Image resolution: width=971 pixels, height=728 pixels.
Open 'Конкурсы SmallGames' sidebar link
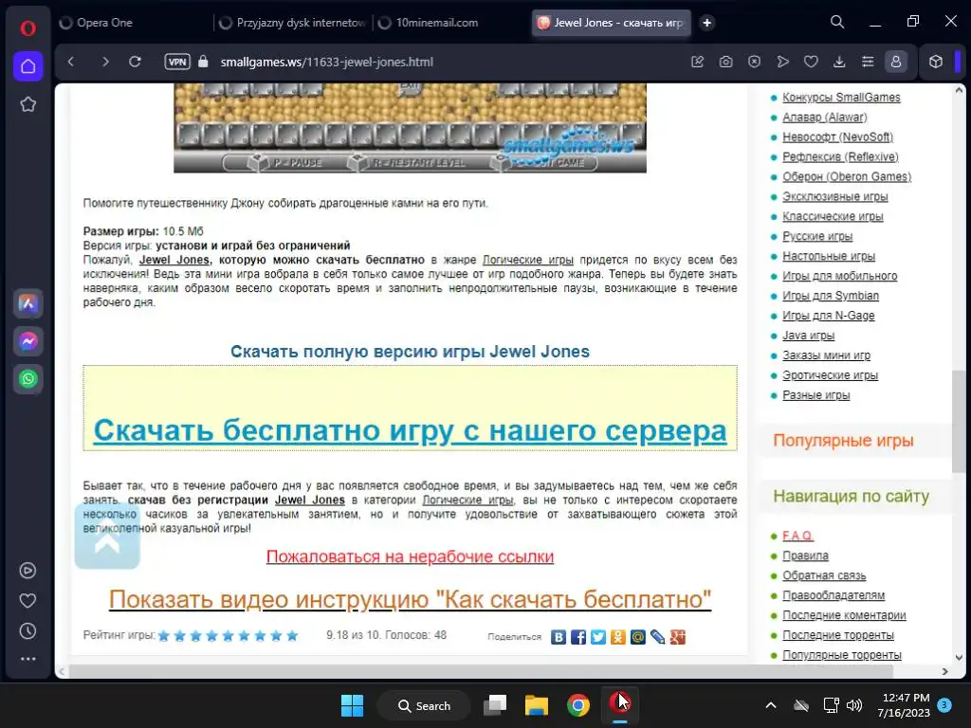841,98
